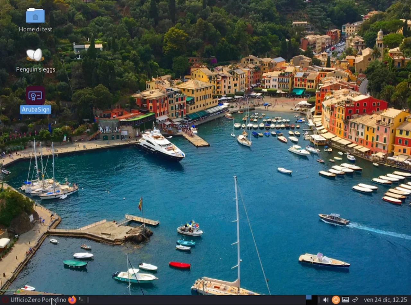Screen dimensions: 411x305
Task: Open the Home di test folder
Action: click(35, 16)
